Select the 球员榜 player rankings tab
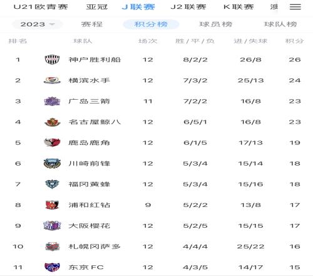This screenshot has width=313, height=276. point(216,24)
